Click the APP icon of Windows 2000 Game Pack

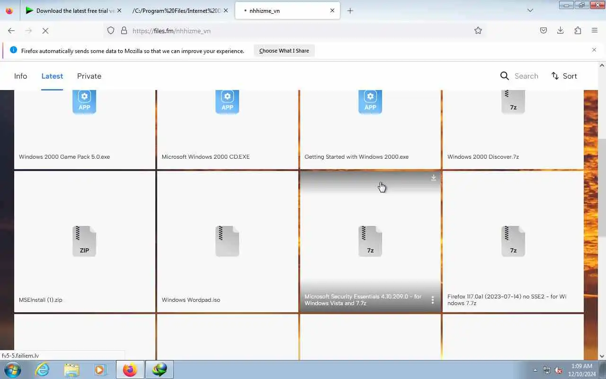click(x=84, y=102)
